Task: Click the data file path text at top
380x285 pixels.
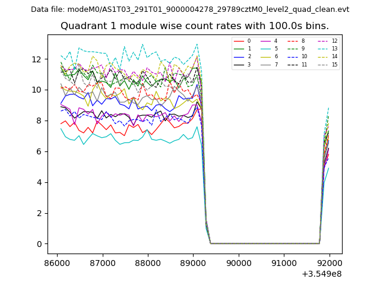Action: coord(190,9)
